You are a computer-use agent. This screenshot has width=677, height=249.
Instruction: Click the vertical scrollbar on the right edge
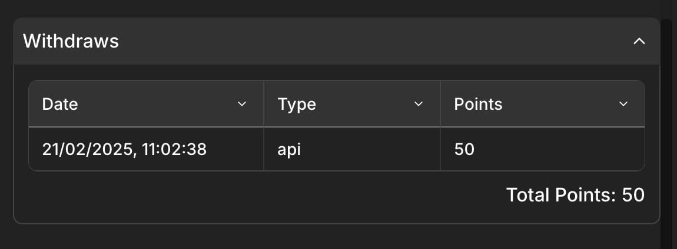(x=668, y=129)
